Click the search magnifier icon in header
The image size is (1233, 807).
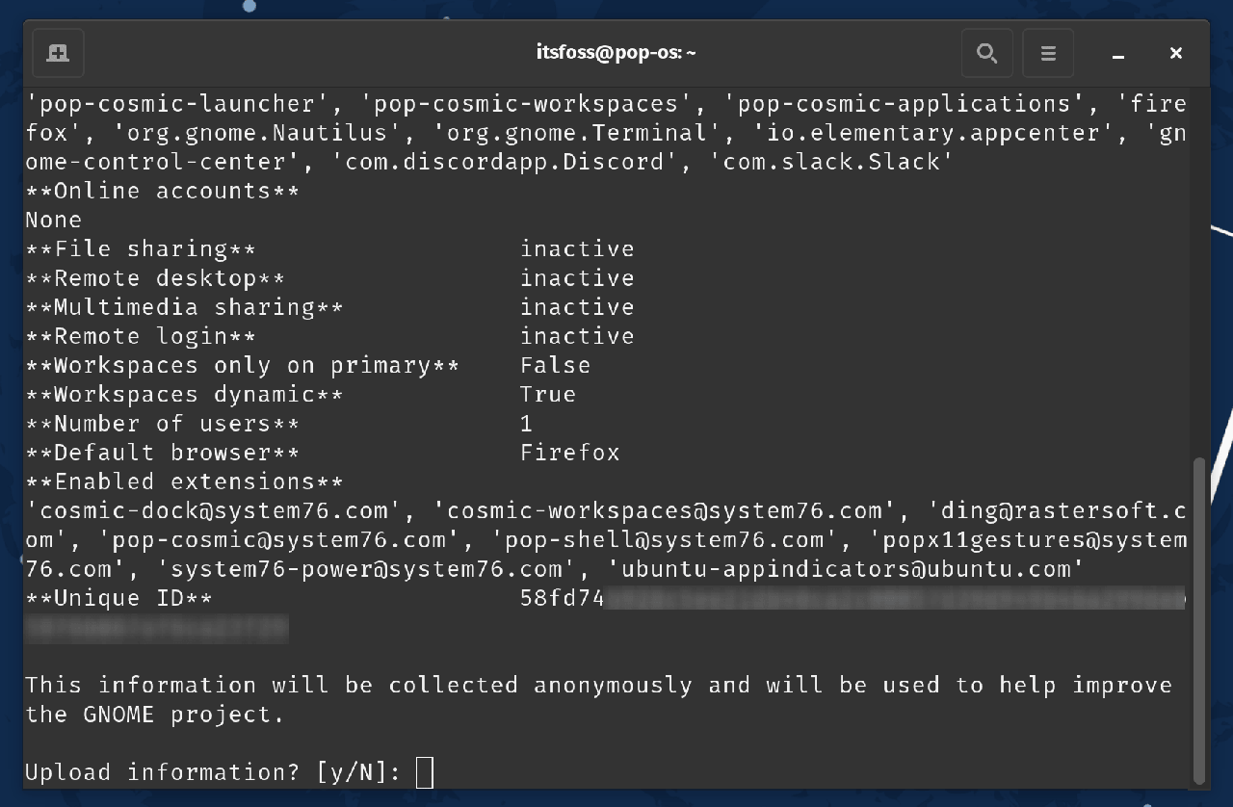pyautogui.click(x=986, y=53)
